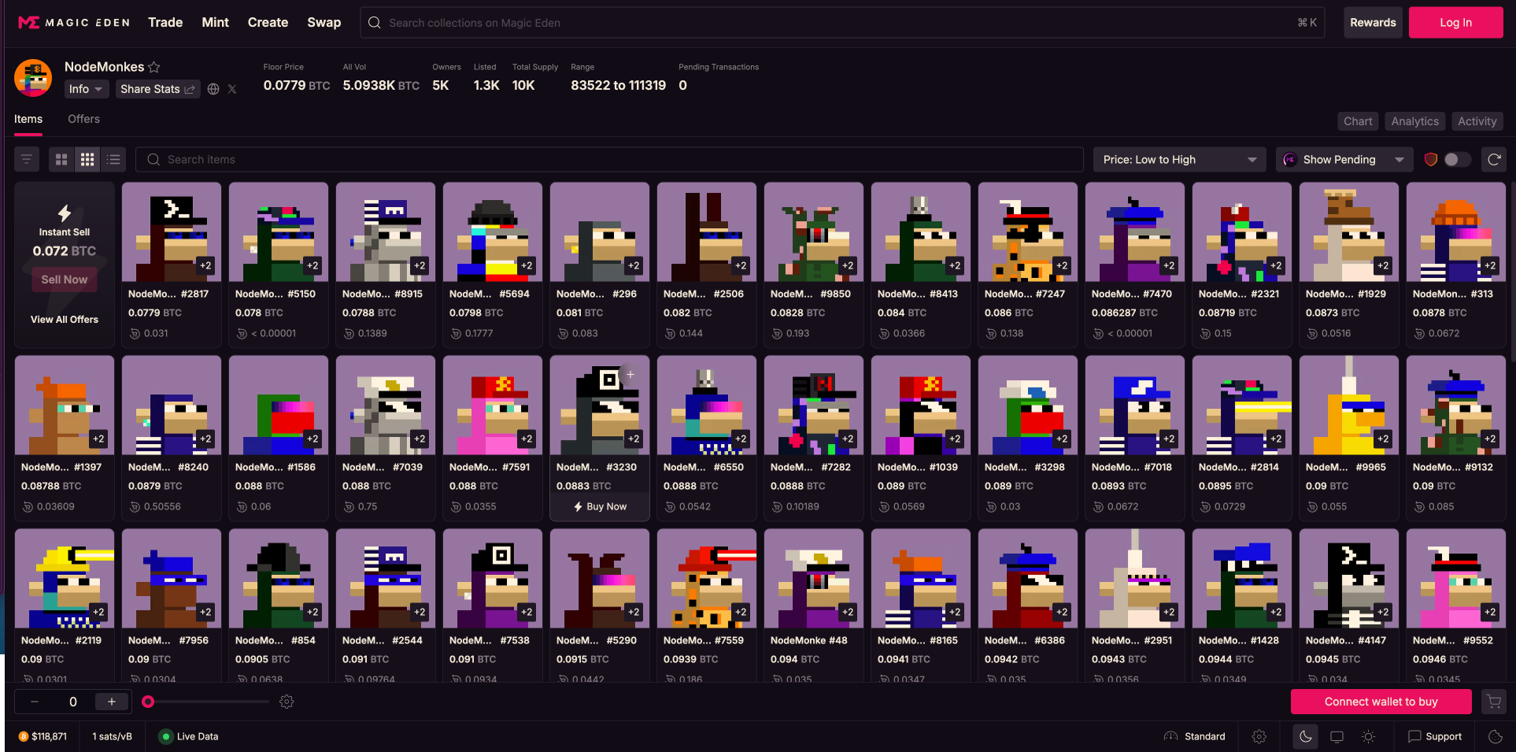
Task: Click the filter icon beside view options
Action: [x=27, y=160]
